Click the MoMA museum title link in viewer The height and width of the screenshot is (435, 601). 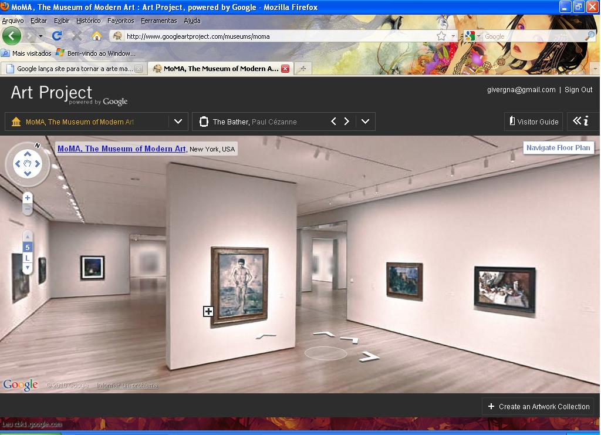coord(121,149)
